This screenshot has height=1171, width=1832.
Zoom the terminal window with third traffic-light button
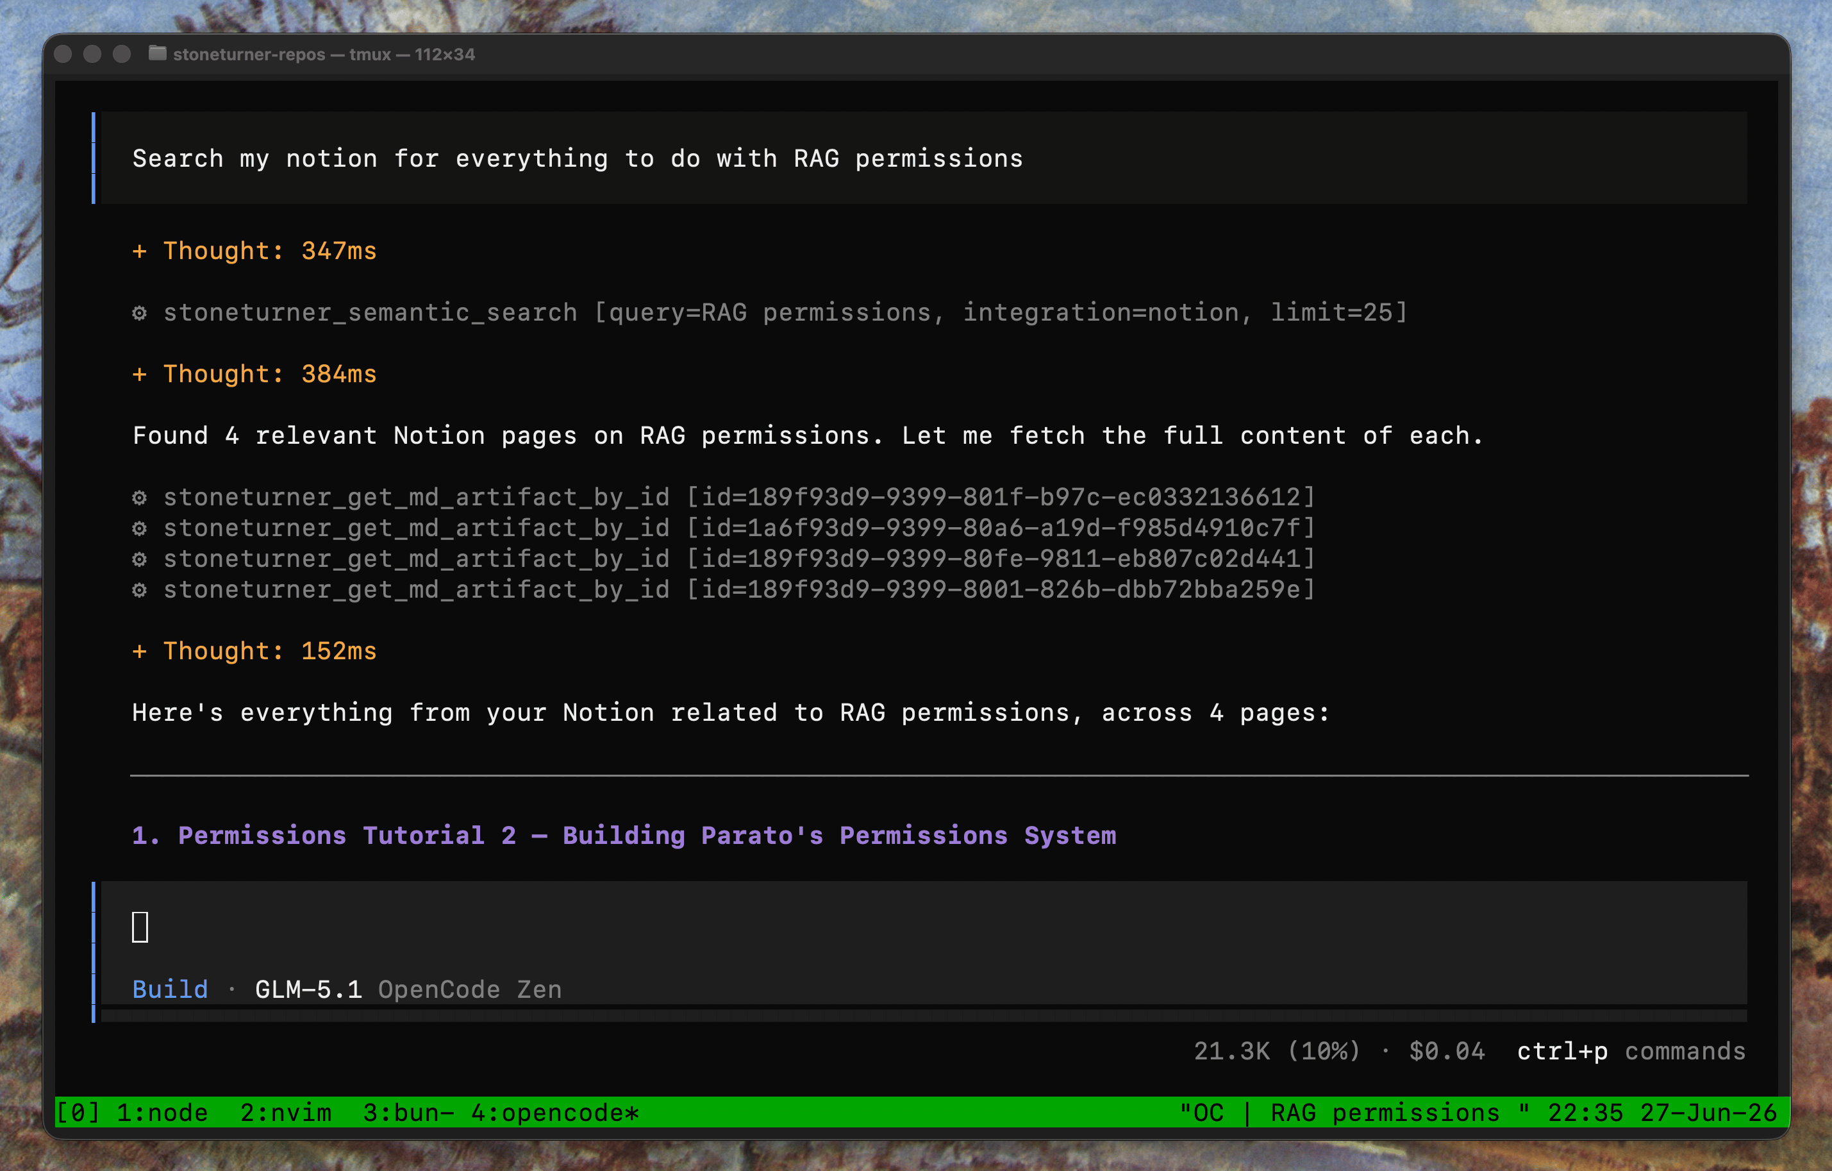coord(122,54)
